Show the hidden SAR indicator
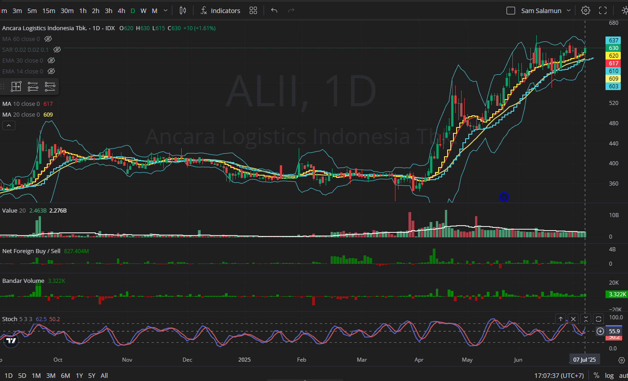The width and height of the screenshot is (628, 381). point(57,50)
